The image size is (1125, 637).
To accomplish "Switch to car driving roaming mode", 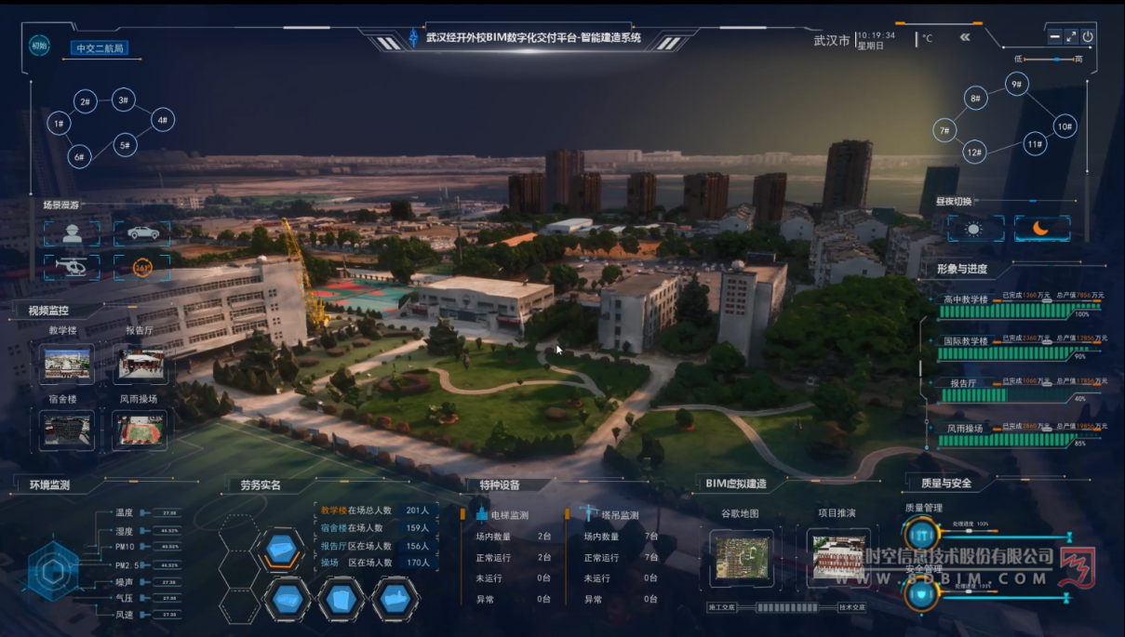I will pos(142,233).
